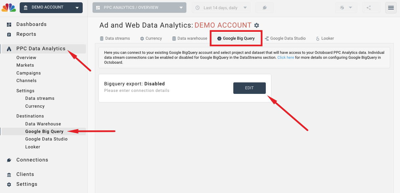Open the DEMO ACCOUNT selector dropdown
This screenshot has height=193, width=400.
[51, 8]
